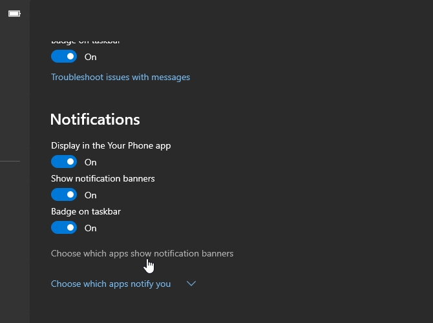Image resolution: width=433 pixels, height=323 pixels.
Task: Expand the apps notify you chevron
Action: coord(191,284)
